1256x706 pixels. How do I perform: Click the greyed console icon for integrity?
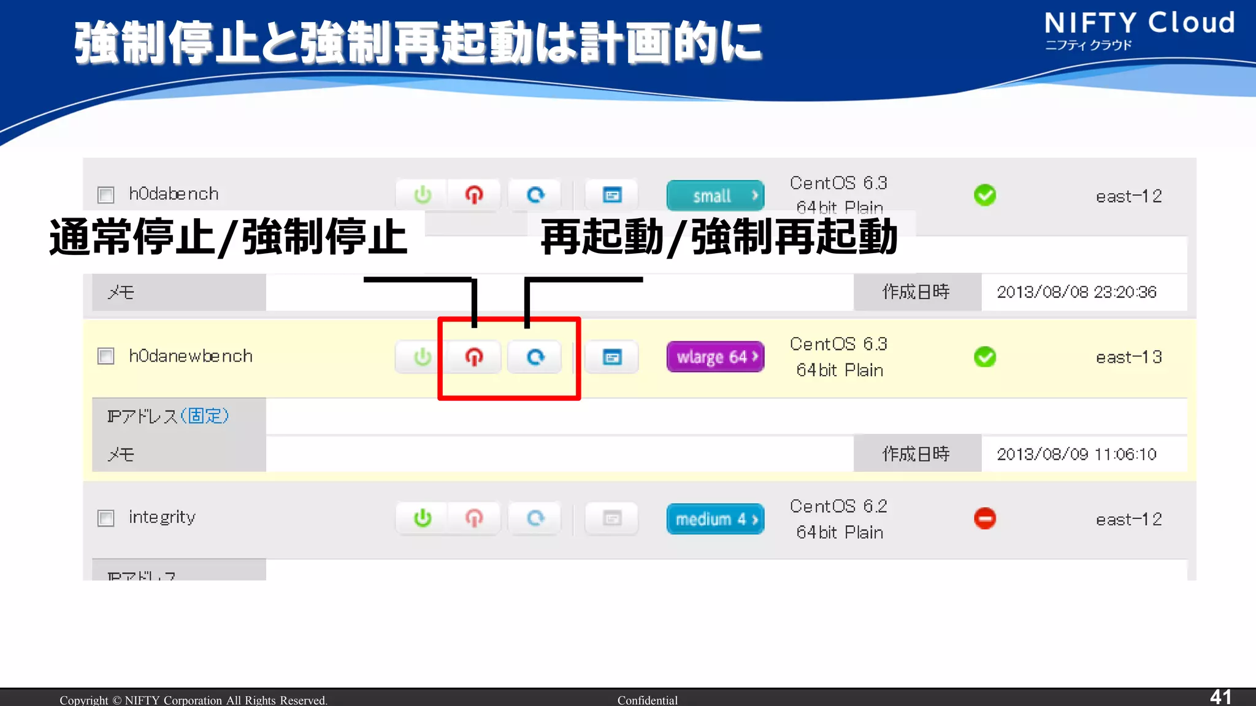612,518
